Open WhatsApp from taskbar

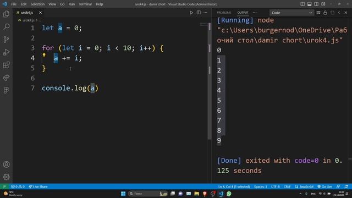229,194
